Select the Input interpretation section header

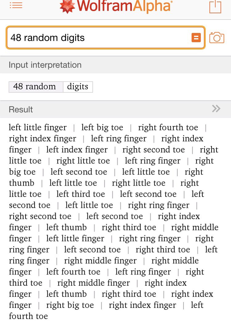coord(45,65)
